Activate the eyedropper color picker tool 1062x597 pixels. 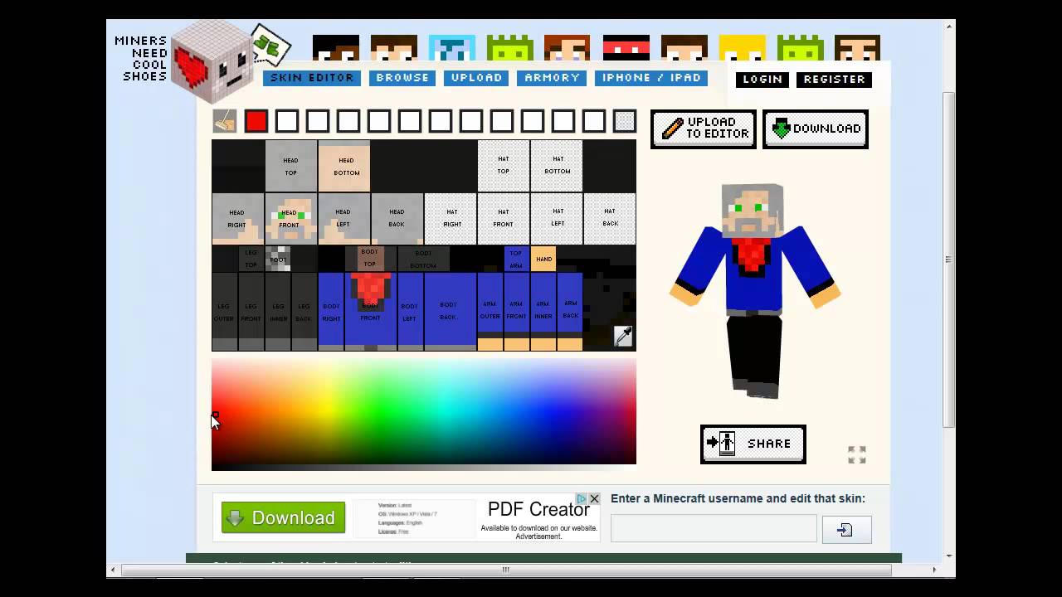point(623,336)
